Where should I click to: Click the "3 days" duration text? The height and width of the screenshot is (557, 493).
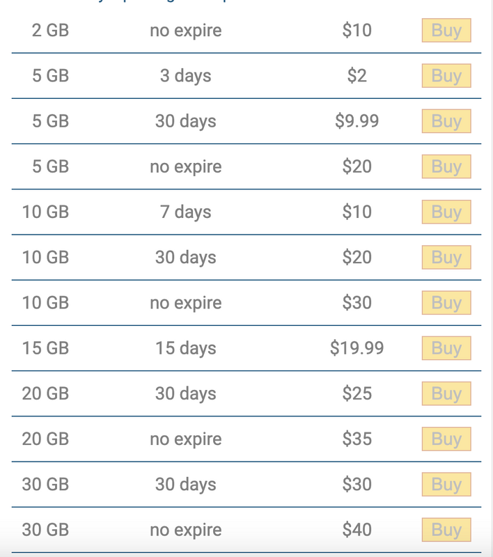[x=185, y=76]
